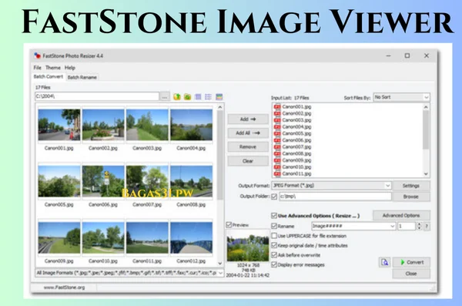
Task: Select the Canon005.jpg thumbnail
Action: point(59,181)
